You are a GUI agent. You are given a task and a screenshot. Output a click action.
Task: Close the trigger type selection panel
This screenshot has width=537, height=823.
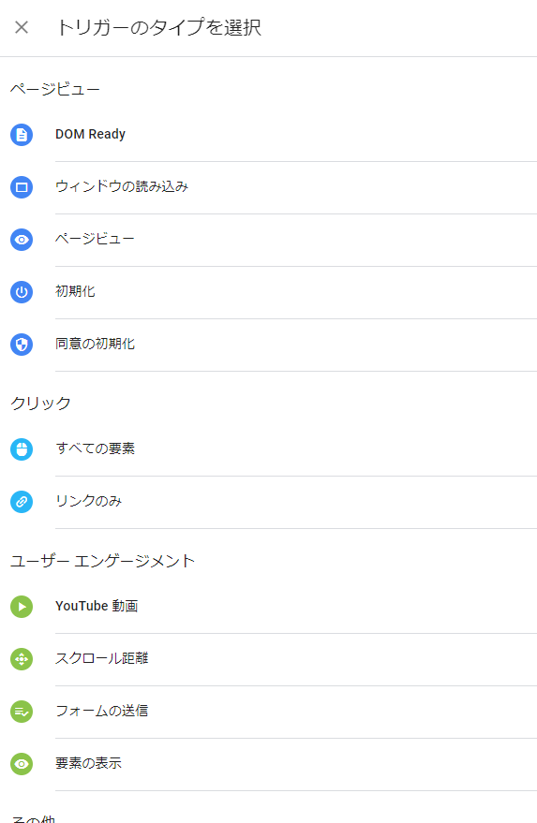coord(22,27)
